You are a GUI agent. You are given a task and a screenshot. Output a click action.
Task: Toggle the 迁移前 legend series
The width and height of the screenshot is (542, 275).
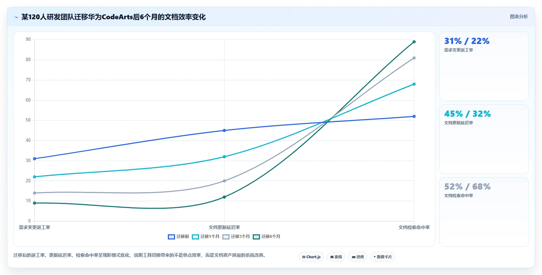click(x=178, y=237)
